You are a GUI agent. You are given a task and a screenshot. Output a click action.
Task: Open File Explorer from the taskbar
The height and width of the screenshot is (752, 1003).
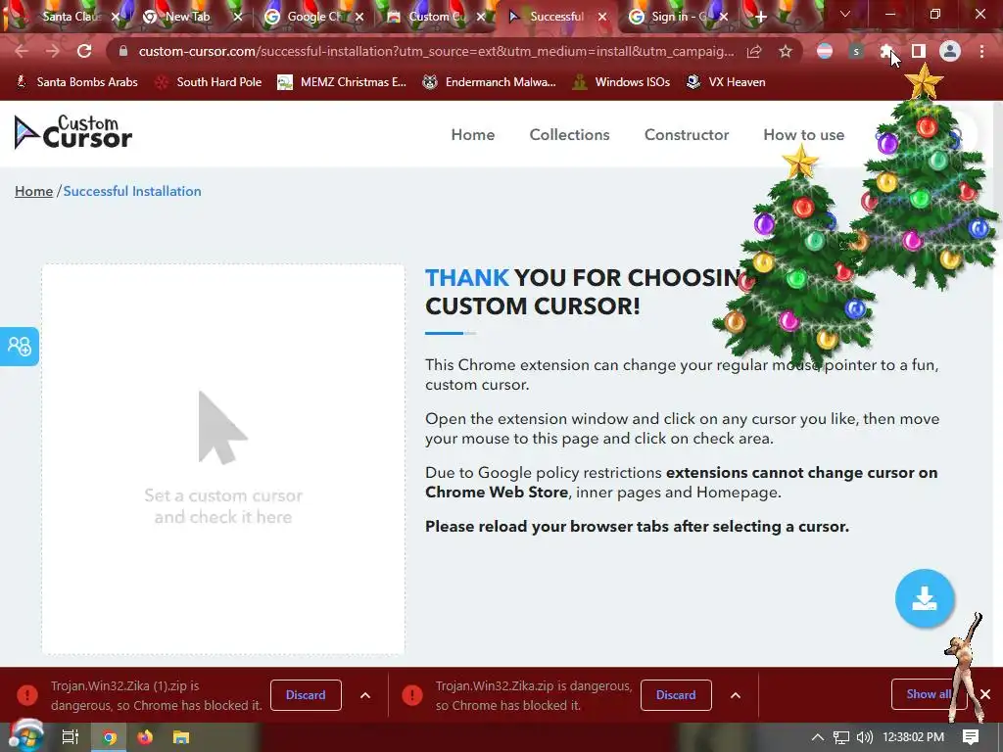pyautogui.click(x=181, y=737)
